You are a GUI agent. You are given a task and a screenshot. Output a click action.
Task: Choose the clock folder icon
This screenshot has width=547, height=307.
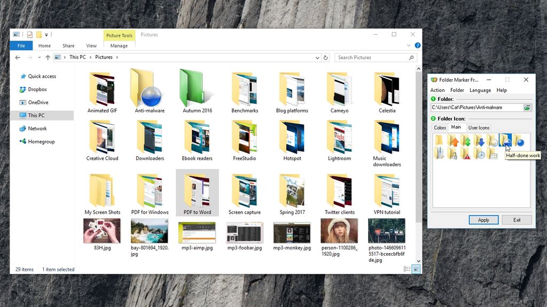click(480, 155)
